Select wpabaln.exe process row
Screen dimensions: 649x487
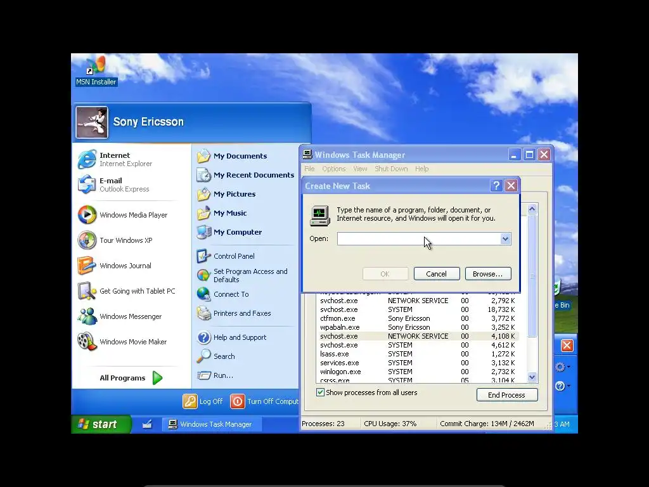click(x=417, y=327)
